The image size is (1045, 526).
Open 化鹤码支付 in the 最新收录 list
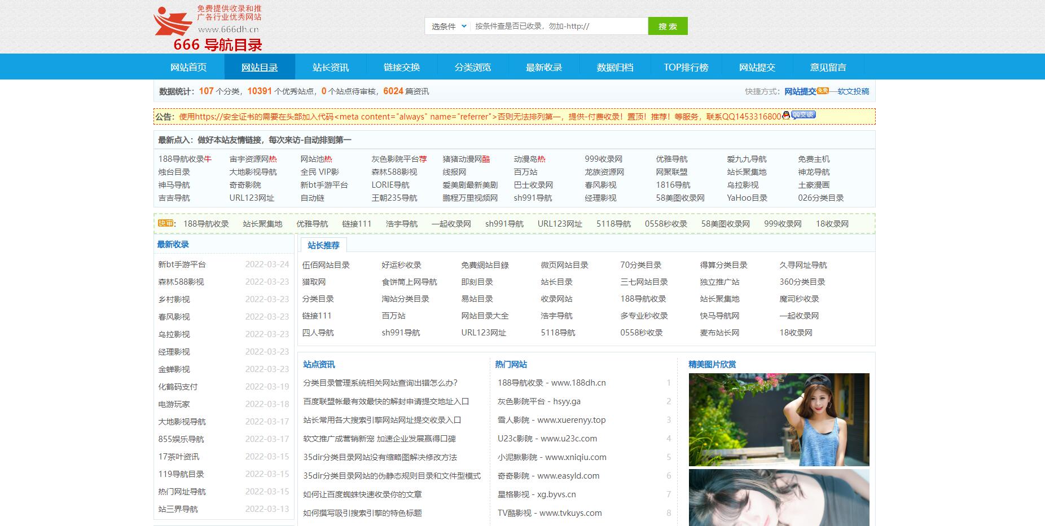point(178,387)
